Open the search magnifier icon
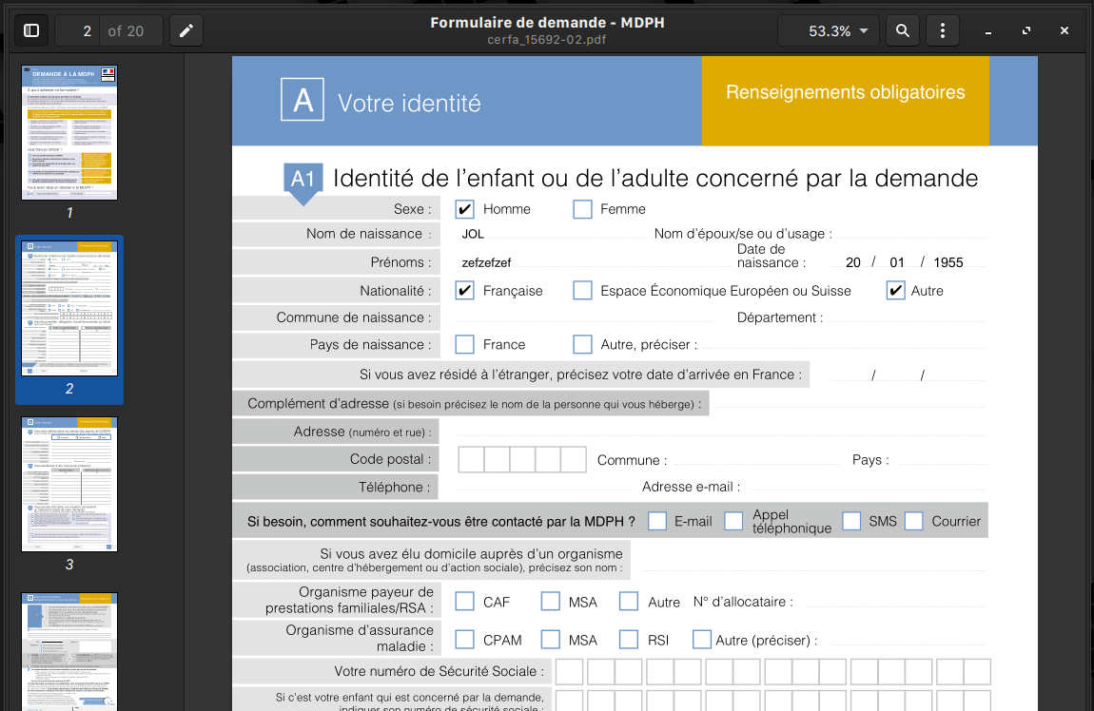Viewport: 1094px width, 711px height. tap(902, 30)
